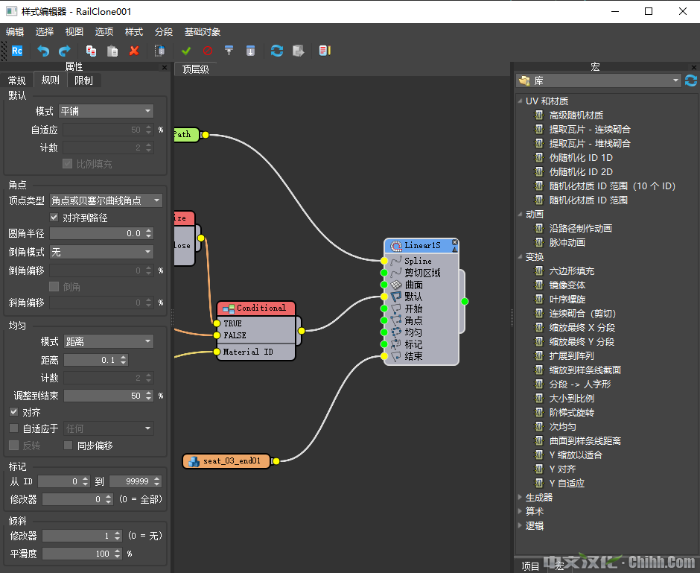Screen dimensions: 700x573
Task: Select the seat_03_end01 node
Action: pos(226,461)
